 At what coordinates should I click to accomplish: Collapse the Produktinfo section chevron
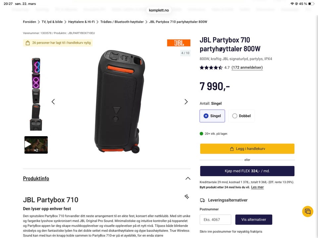tap(188, 178)
